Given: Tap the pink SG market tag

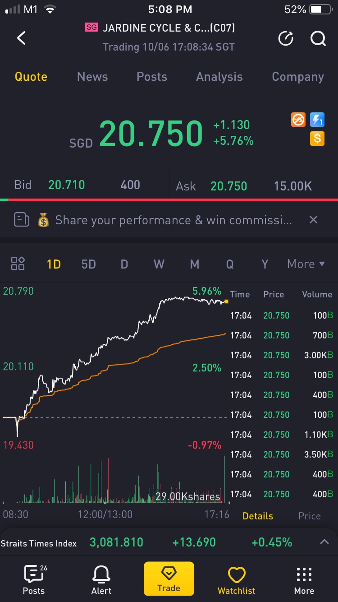Looking at the screenshot, I should pyautogui.click(x=91, y=28).
